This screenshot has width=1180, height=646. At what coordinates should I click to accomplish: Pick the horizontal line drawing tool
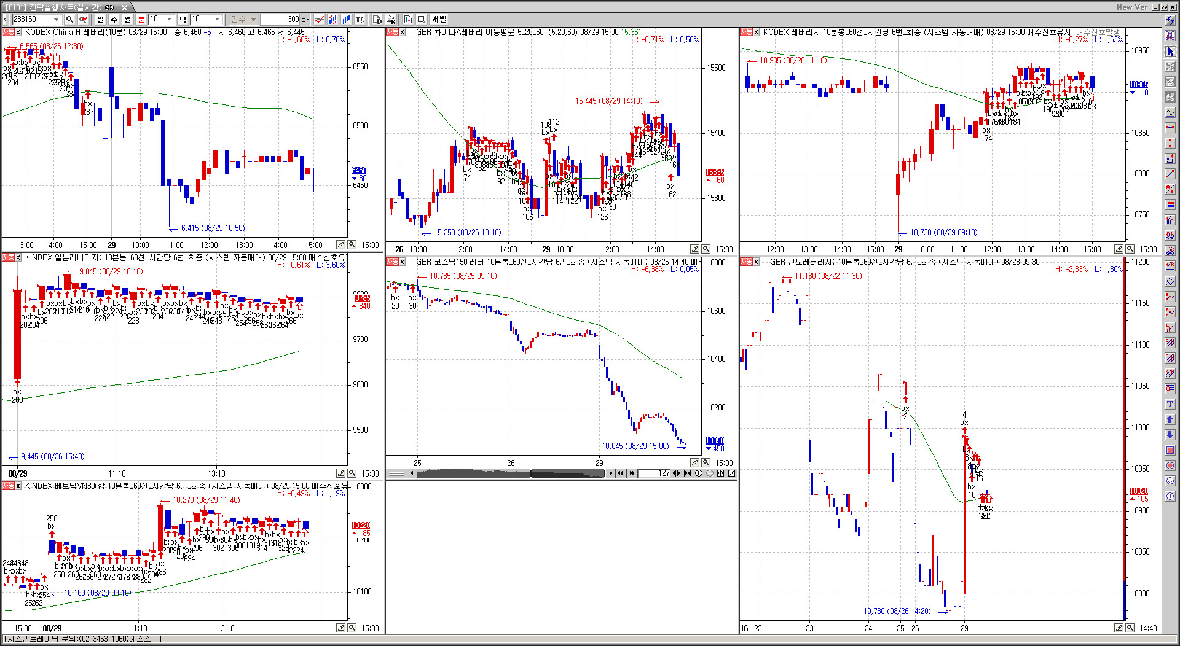pos(1170,128)
